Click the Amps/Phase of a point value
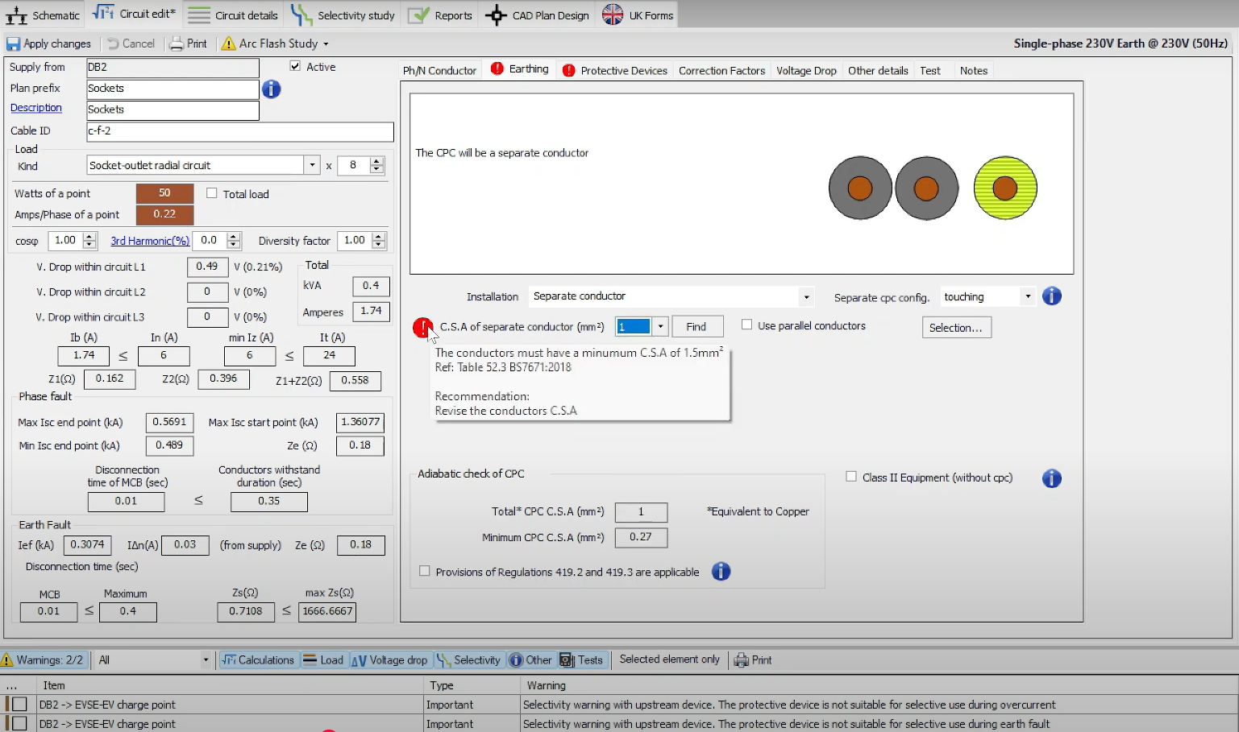Image resolution: width=1239 pixels, height=732 pixels. tap(164, 214)
